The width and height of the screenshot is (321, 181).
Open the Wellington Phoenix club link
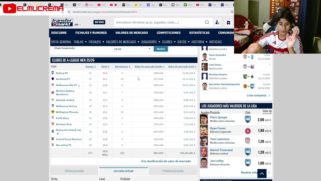[67, 112]
